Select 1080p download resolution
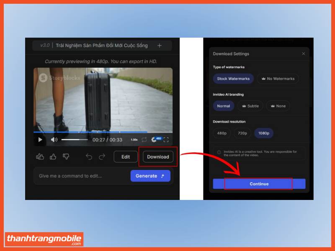The image size is (335, 251). click(264, 133)
